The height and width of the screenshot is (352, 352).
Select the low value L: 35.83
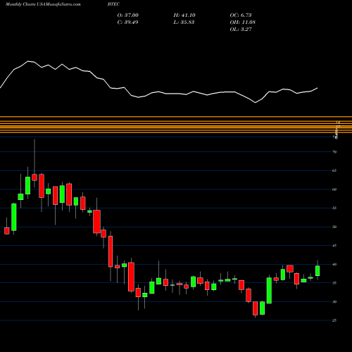[184, 22]
